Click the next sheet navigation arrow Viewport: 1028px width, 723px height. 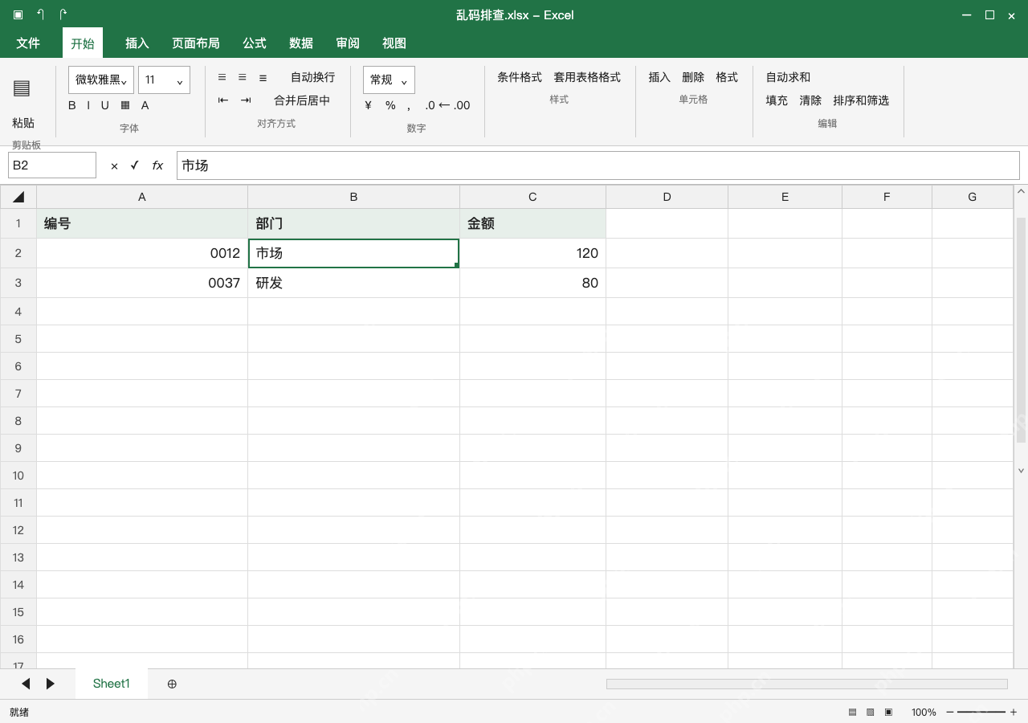pos(51,684)
